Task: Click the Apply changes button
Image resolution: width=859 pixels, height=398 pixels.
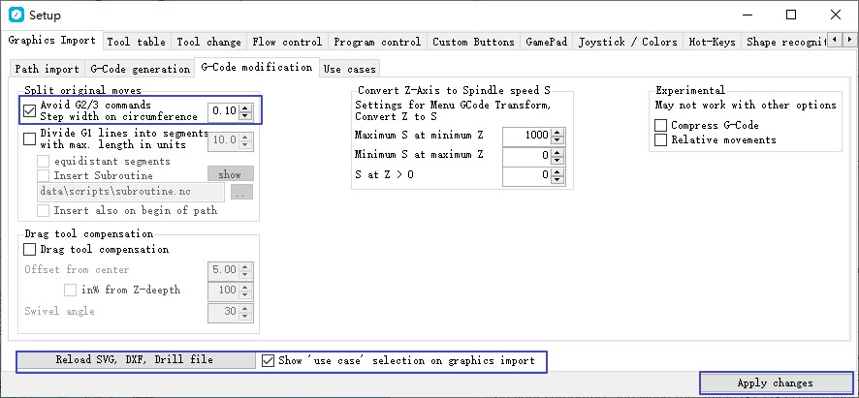Action: coord(775,383)
